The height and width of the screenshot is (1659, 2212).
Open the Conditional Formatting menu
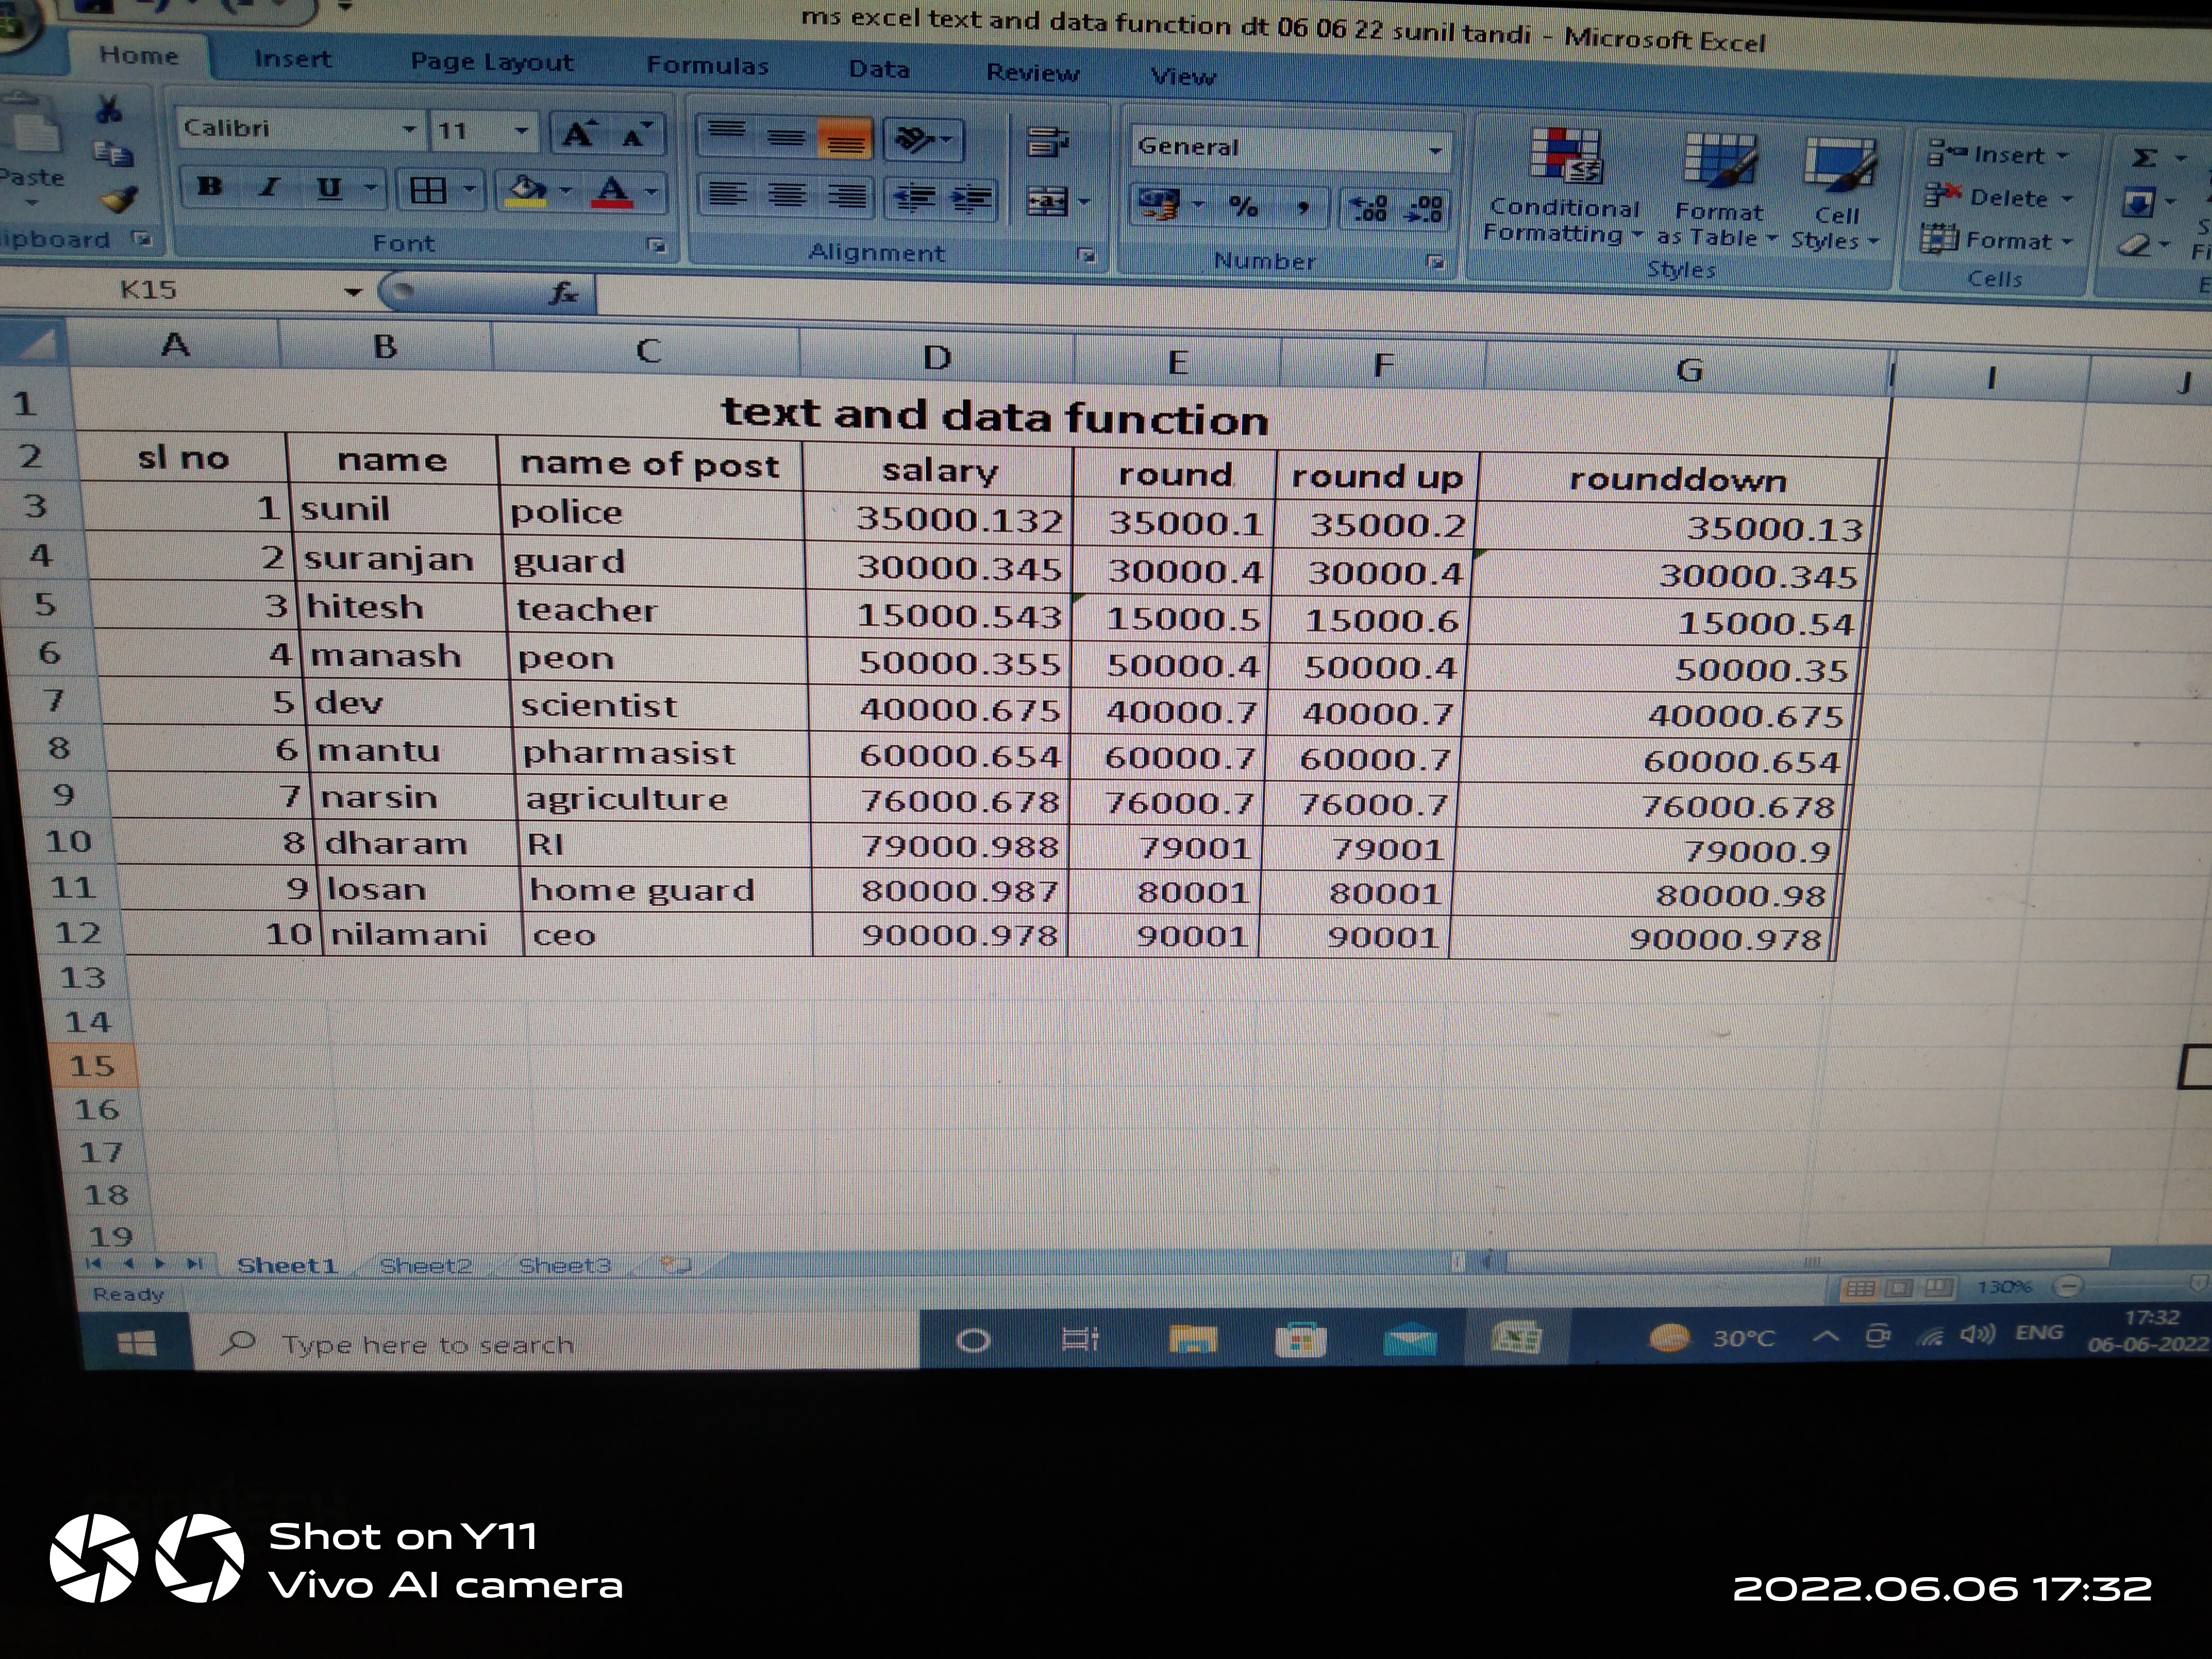point(1564,186)
